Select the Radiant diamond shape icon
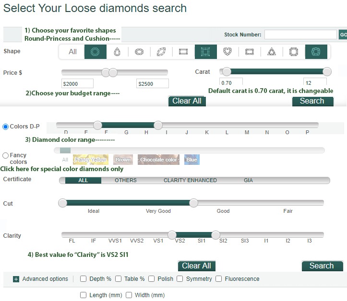 (250, 52)
